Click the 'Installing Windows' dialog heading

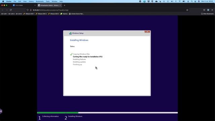(x=79, y=40)
